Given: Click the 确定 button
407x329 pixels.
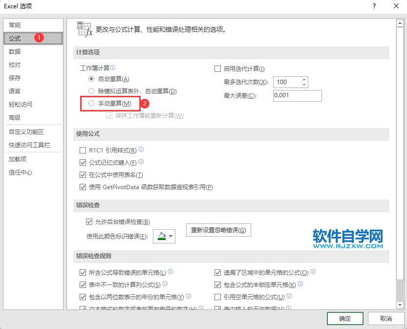Looking at the screenshot, I should (x=345, y=319).
